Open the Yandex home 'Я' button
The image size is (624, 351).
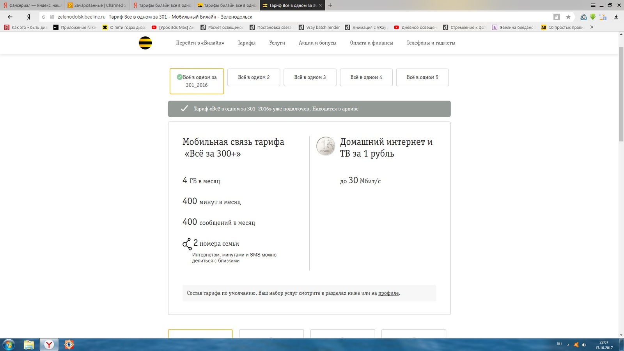pos(28,17)
